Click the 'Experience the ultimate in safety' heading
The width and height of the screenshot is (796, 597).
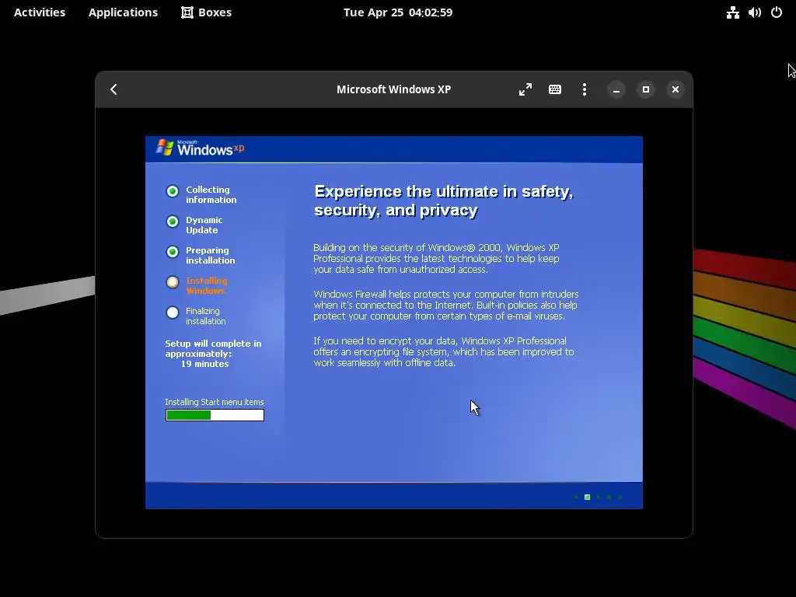click(x=444, y=201)
